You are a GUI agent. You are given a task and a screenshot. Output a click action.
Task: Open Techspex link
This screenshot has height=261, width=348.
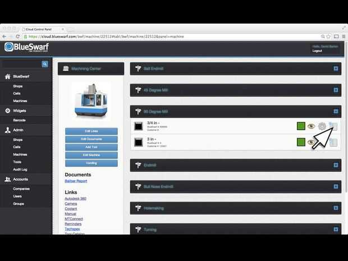click(72, 229)
